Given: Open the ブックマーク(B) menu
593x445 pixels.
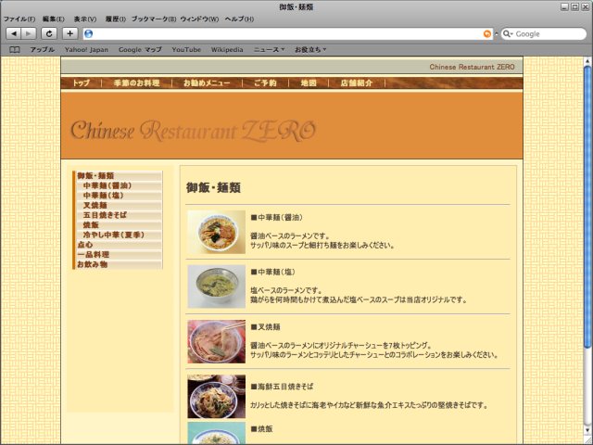Looking at the screenshot, I should click(154, 19).
